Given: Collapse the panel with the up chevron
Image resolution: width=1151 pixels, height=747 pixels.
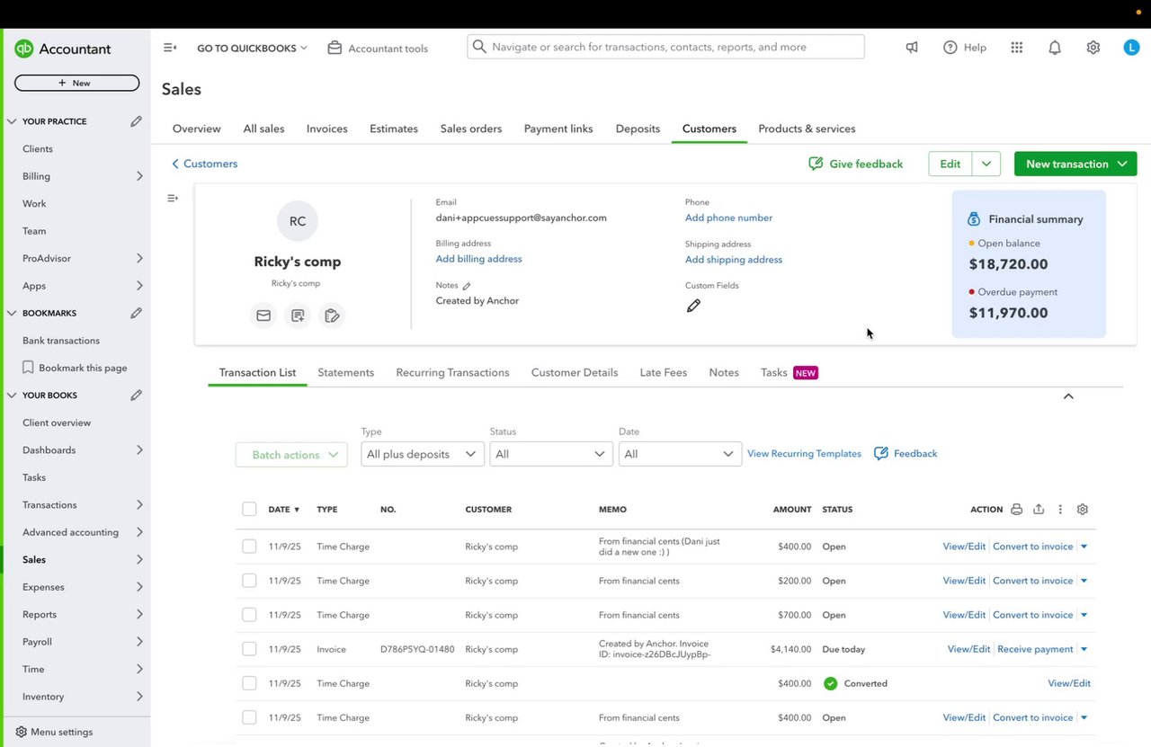Looking at the screenshot, I should click(x=1068, y=396).
